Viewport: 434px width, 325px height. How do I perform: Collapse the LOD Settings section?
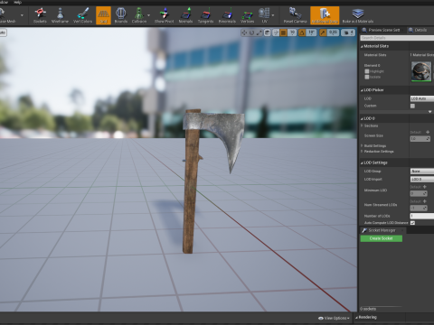pos(362,162)
